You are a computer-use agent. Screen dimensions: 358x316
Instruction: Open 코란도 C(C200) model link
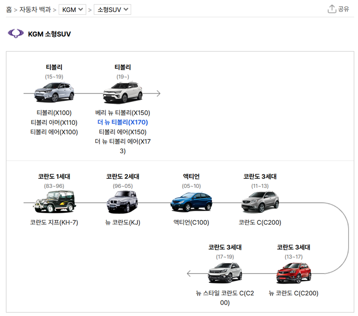[260, 222]
